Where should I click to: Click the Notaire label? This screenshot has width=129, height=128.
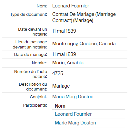pyautogui.click(x=39, y=63)
